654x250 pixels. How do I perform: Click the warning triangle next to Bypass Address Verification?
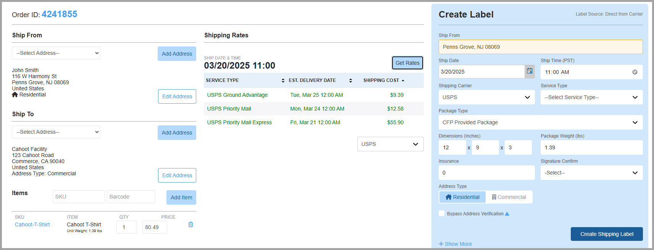click(x=507, y=214)
